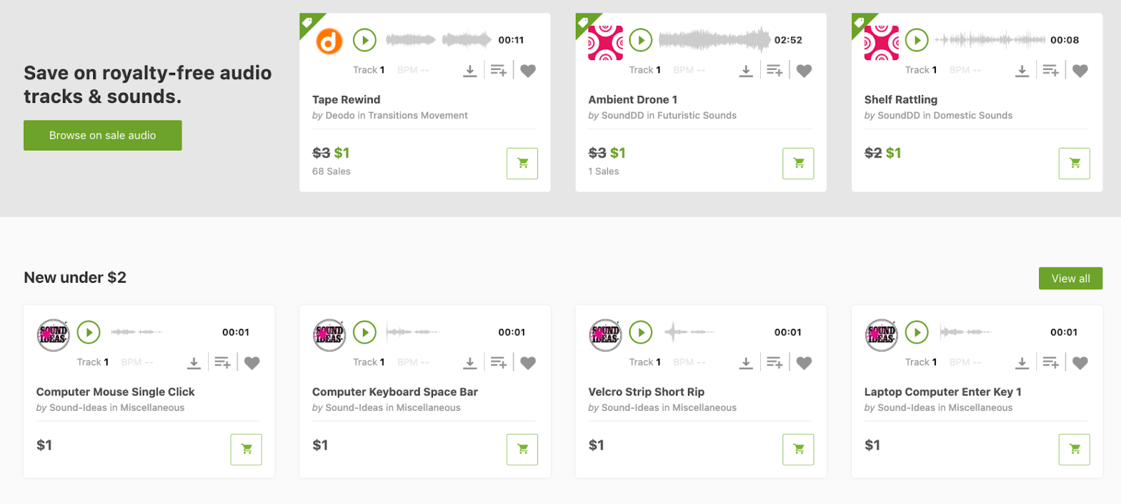Viewport: 1121px width, 504px height.
Task: Favorite Tape Rewind with the heart icon
Action: (528, 70)
